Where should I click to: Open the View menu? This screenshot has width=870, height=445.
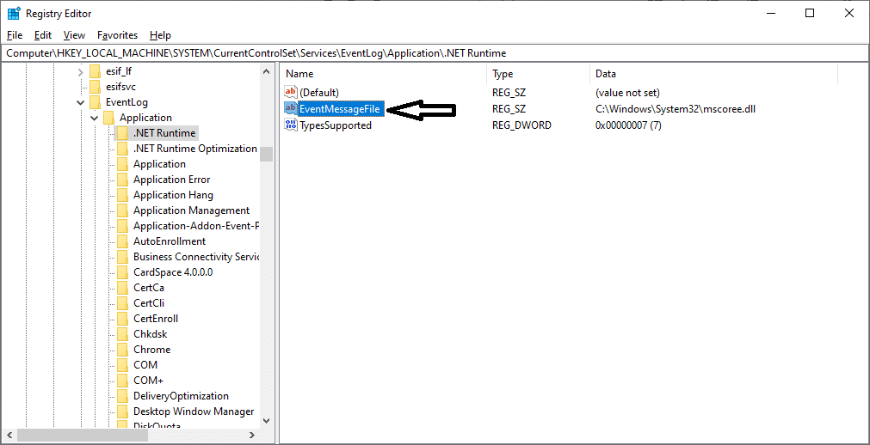coord(74,35)
